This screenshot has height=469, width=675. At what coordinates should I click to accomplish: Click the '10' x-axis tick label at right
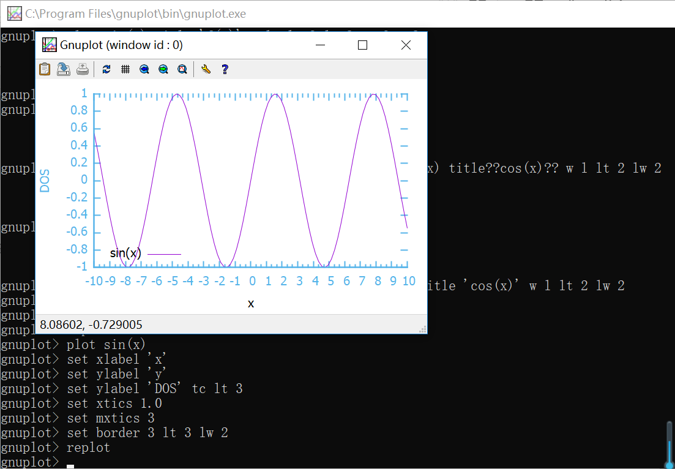[x=409, y=281]
